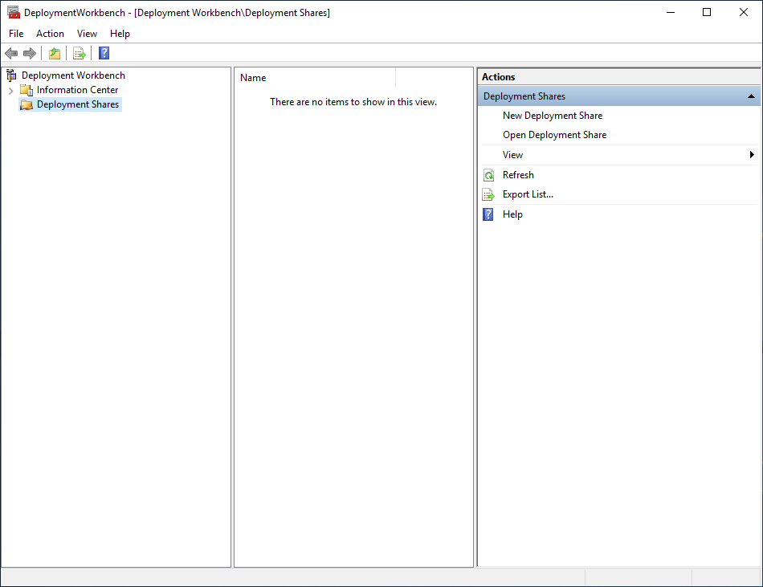Open the Action menu
The image size is (763, 587).
point(50,34)
